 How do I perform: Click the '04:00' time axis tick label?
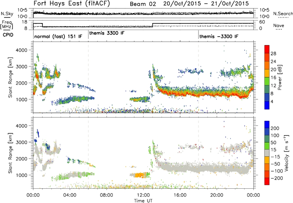click(70, 195)
